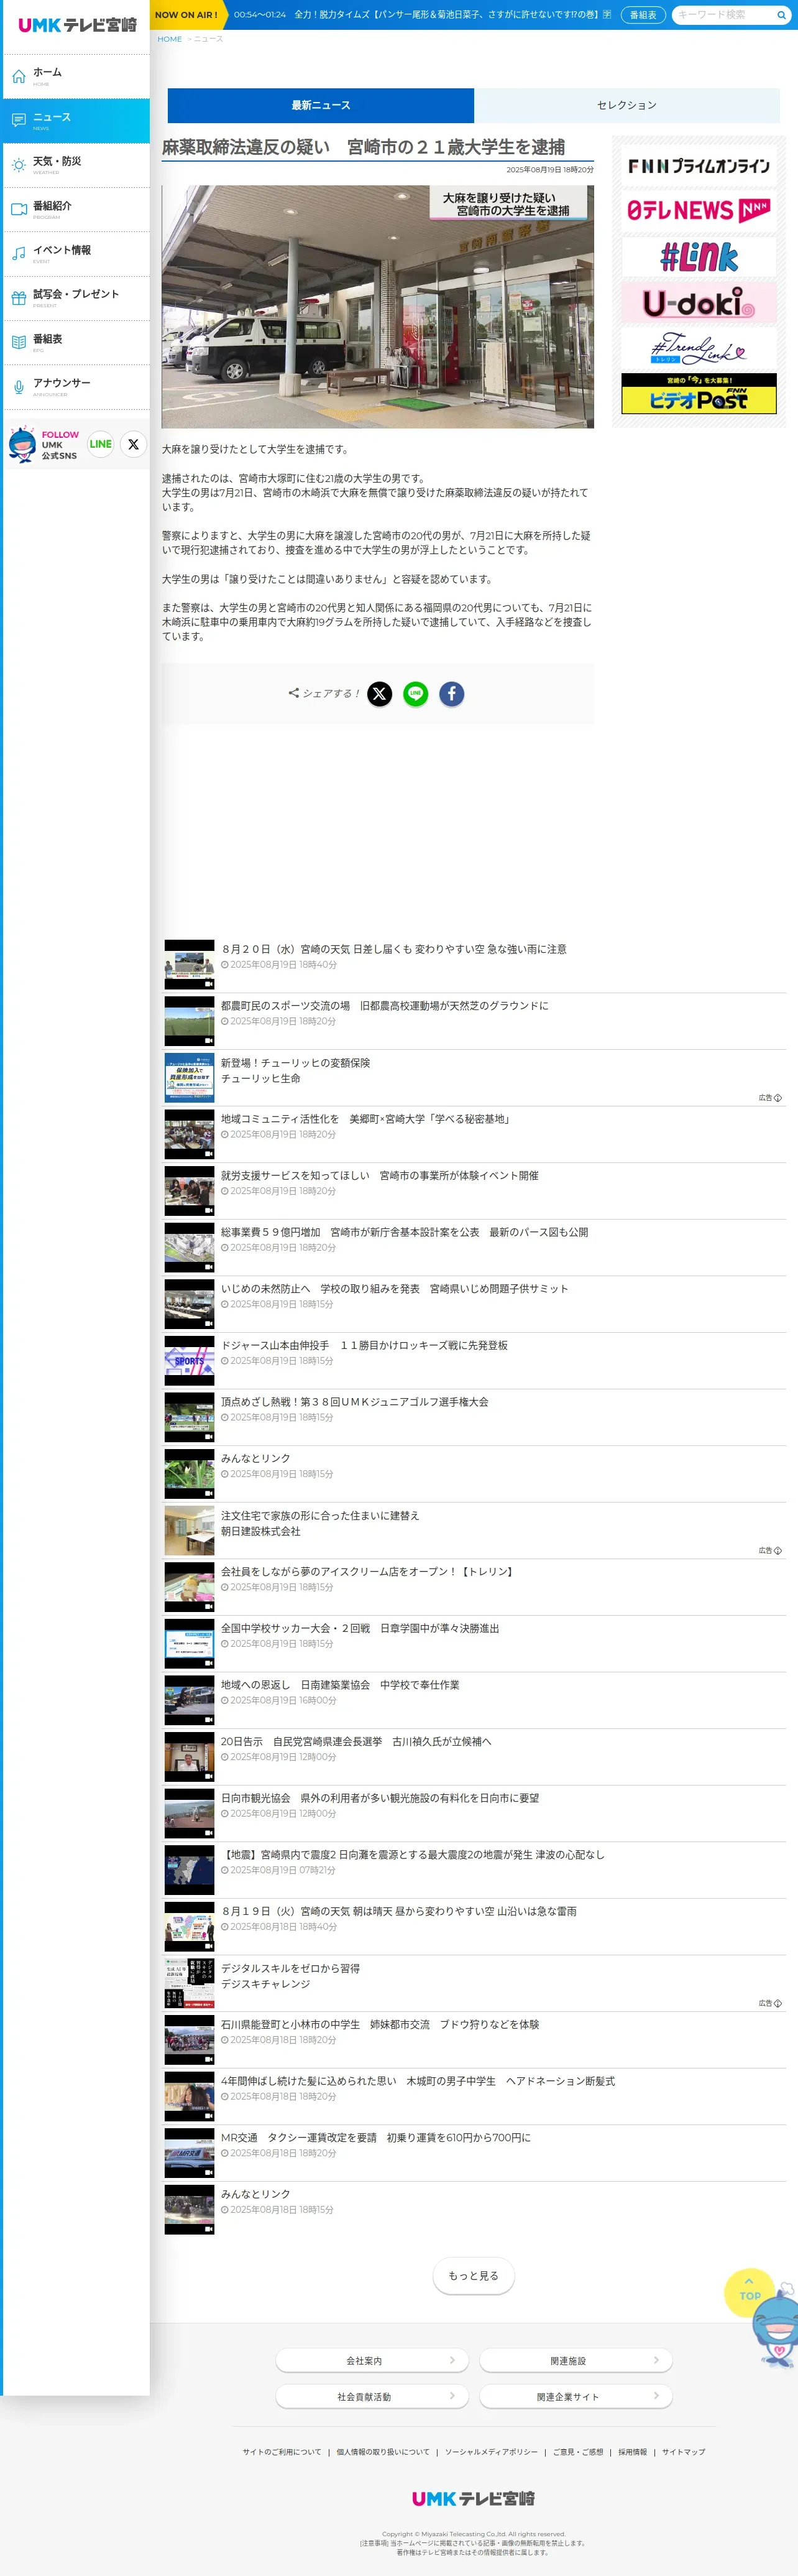Screen dimensions: 798x2576
Task: Open the 会社案内 footer button
Action: 372,2360
